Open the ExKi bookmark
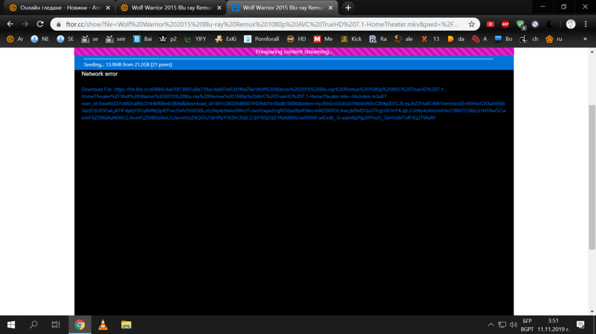The height and width of the screenshot is (334, 596). coord(225,39)
